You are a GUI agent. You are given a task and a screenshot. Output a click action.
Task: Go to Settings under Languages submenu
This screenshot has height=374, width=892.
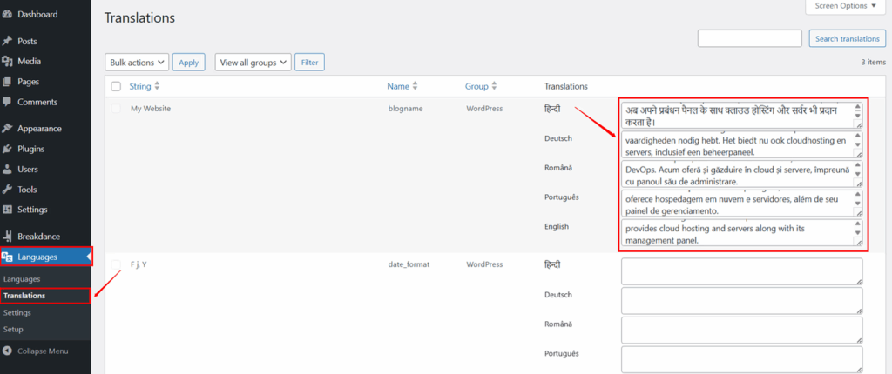[x=17, y=312]
